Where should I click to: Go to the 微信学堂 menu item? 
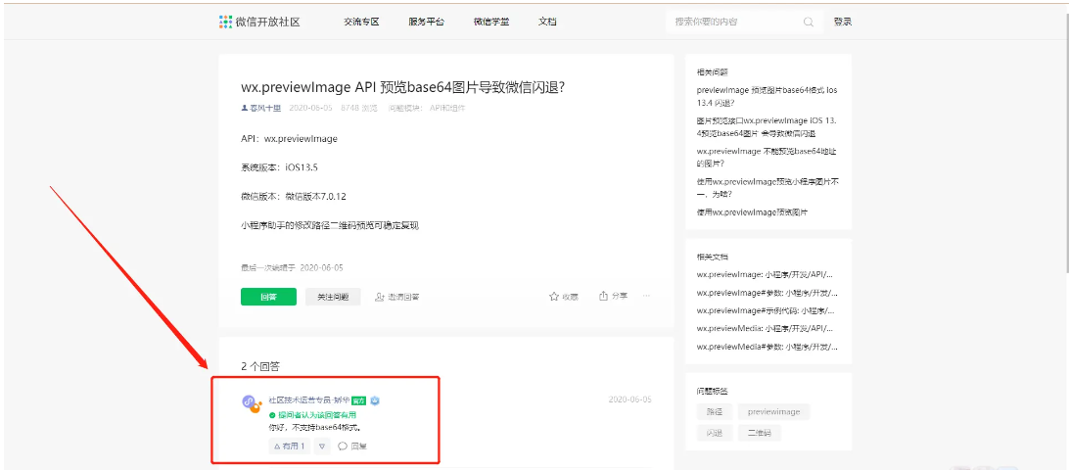pyautogui.click(x=491, y=22)
